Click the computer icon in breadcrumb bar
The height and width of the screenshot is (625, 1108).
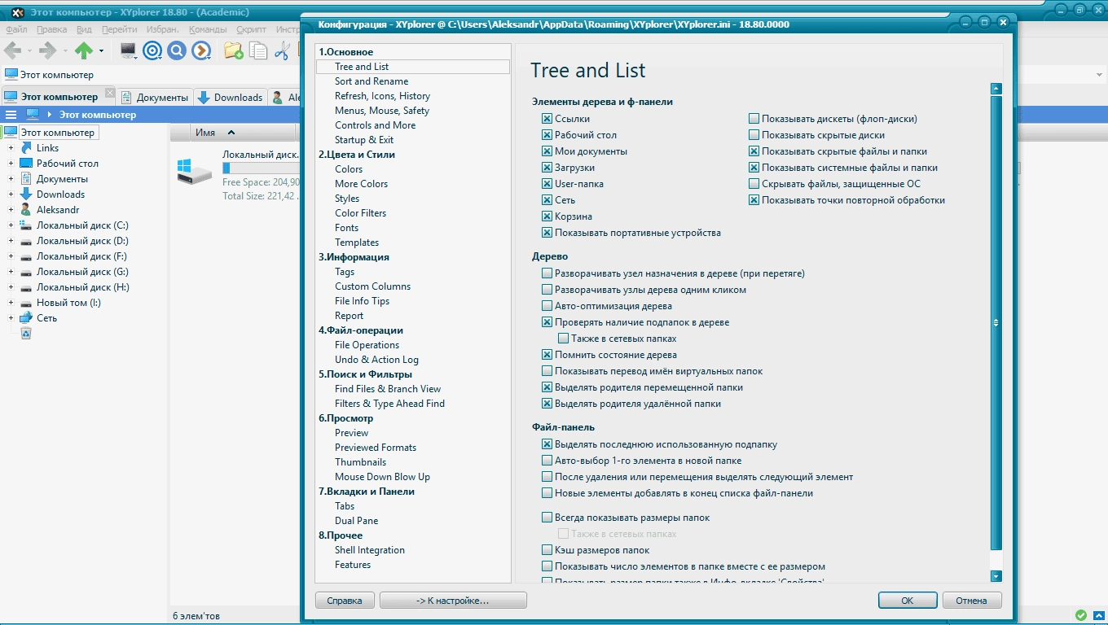point(33,115)
